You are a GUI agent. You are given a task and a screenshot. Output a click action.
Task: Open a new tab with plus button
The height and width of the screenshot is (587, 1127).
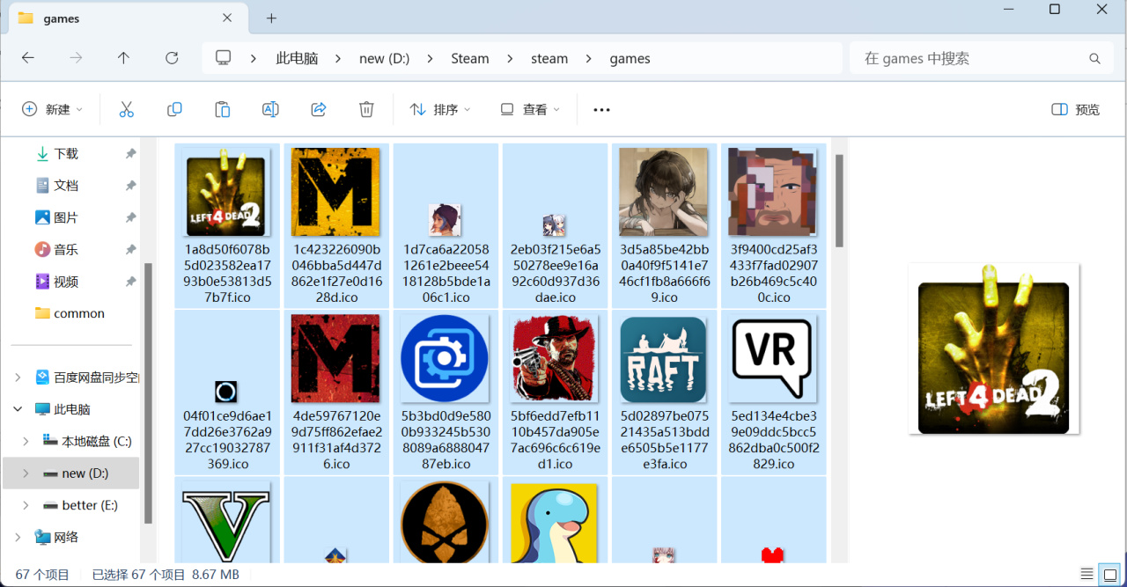pos(271,18)
